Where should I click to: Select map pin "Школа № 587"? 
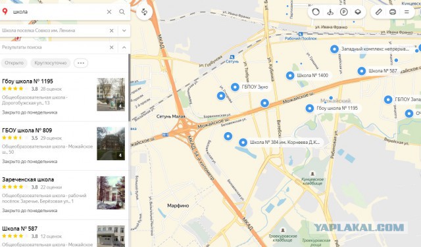[x=362, y=71]
